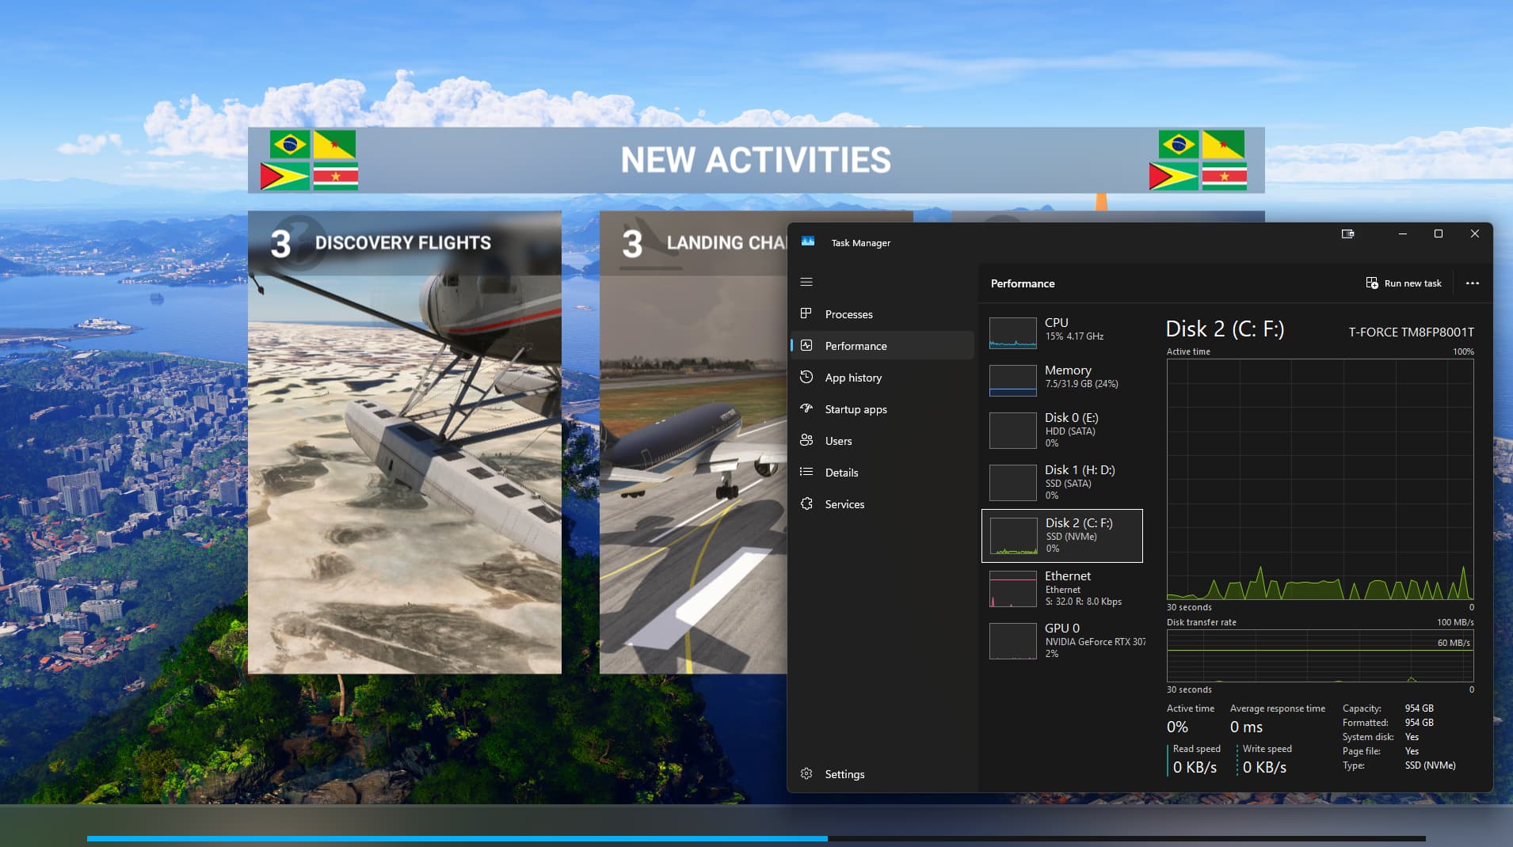Image resolution: width=1513 pixels, height=847 pixels.
Task: Go to App history page
Action: pos(883,378)
